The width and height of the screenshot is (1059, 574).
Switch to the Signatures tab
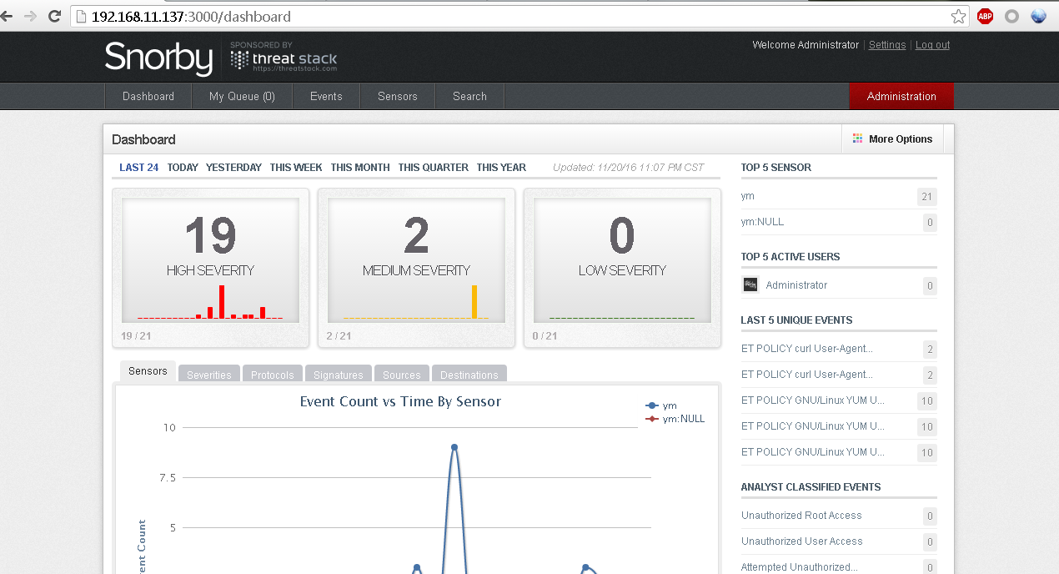click(x=338, y=375)
